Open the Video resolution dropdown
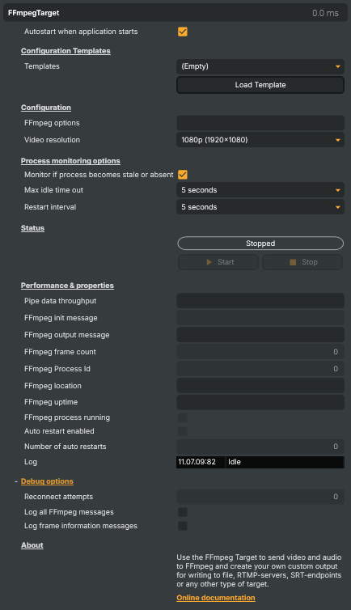The height and width of the screenshot is (610, 351). click(x=260, y=140)
